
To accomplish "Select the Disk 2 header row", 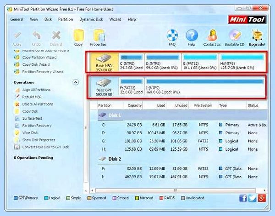I will [182, 159].
